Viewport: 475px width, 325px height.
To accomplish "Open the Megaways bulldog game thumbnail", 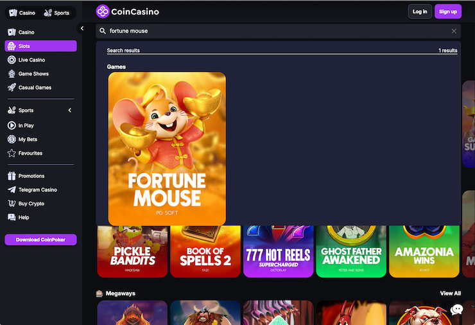I will (424, 313).
